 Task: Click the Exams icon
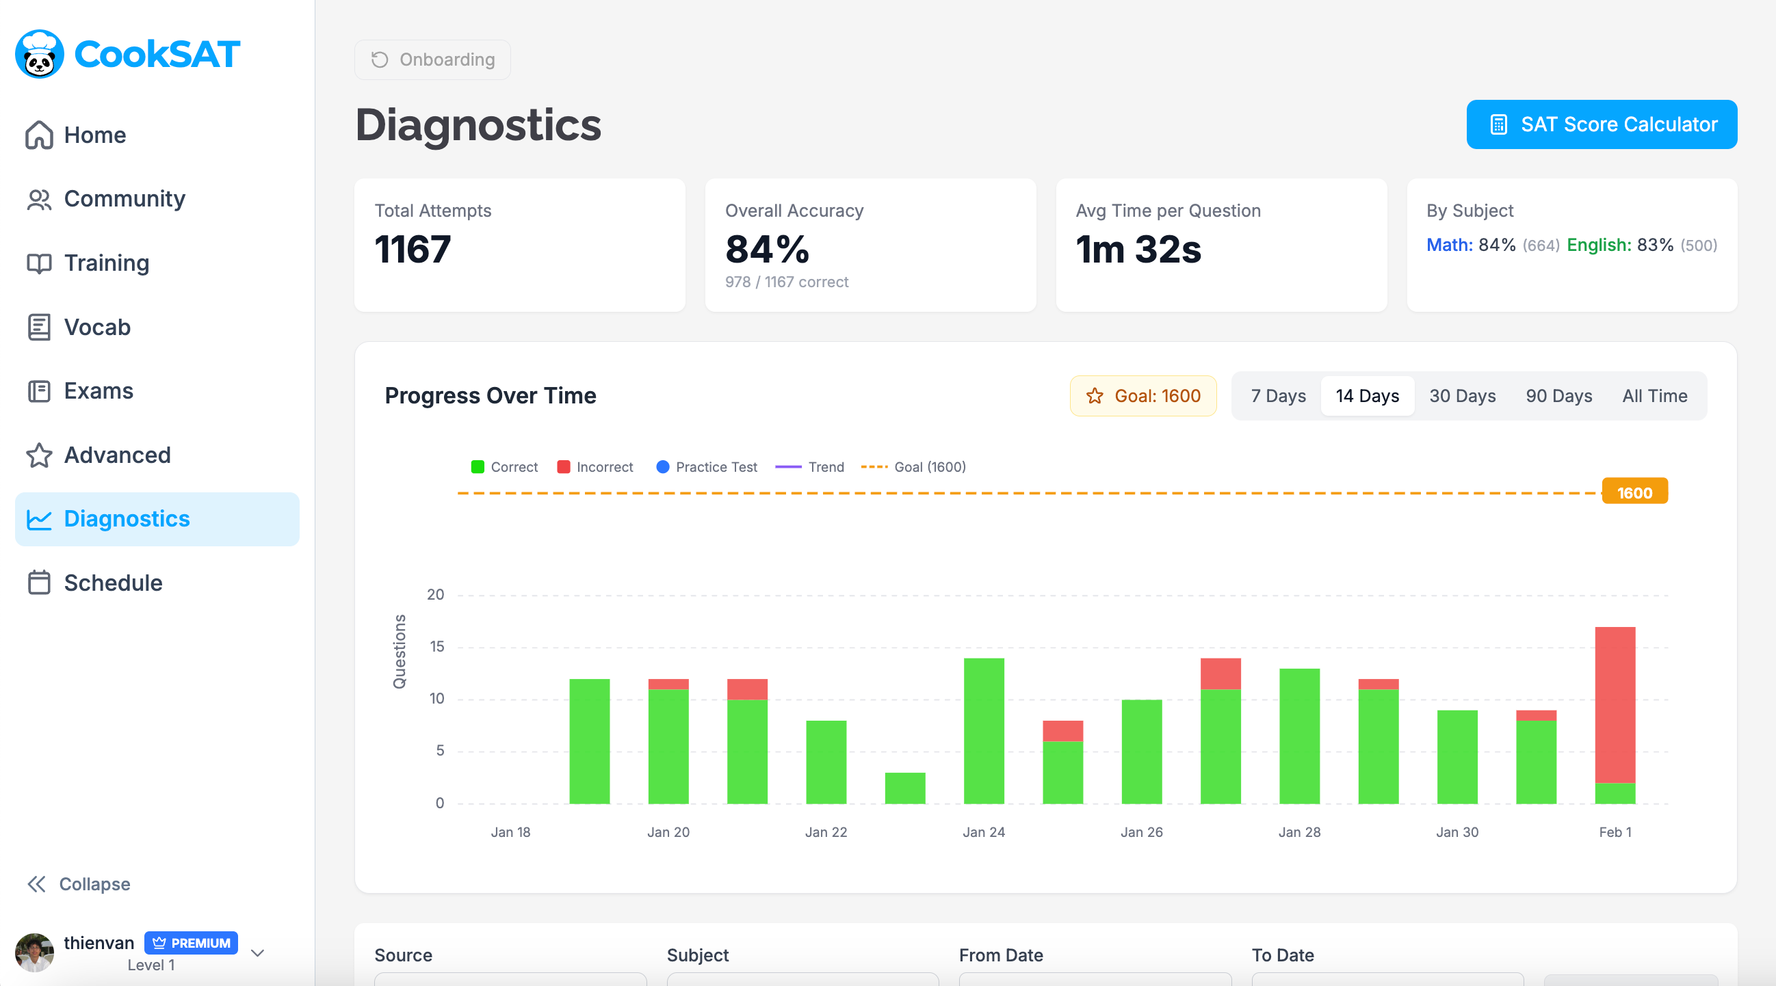(39, 390)
